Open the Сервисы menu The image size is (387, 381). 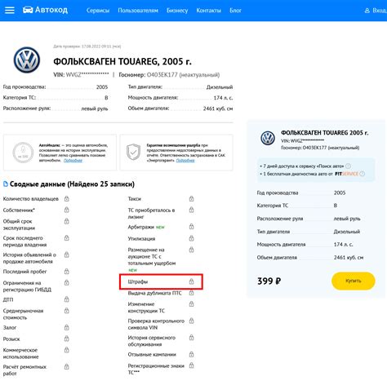tap(98, 11)
